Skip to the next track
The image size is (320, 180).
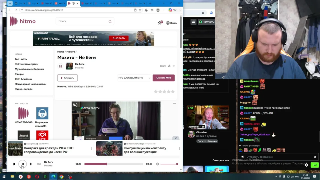[x=31, y=164]
